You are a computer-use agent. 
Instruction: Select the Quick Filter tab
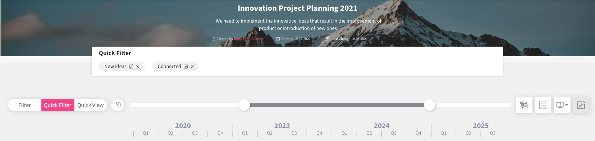(x=58, y=105)
